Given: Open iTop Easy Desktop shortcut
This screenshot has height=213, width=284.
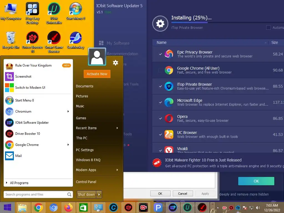Looking at the screenshot, I should pos(32,13).
